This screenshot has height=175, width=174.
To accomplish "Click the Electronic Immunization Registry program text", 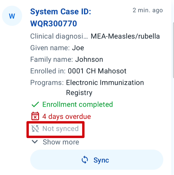I will 105,87.
